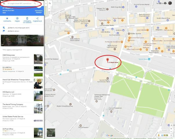Click the red 61 Maple Street pin
This screenshot has width=175, height=139.
click(x=107, y=60)
